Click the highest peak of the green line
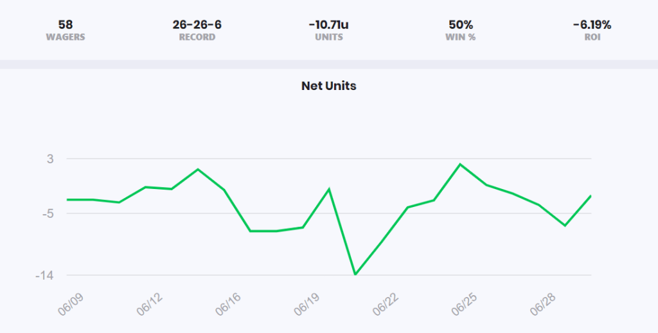The image size is (658, 333). [460, 164]
